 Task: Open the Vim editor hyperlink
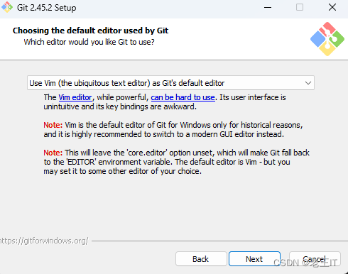(x=75, y=97)
